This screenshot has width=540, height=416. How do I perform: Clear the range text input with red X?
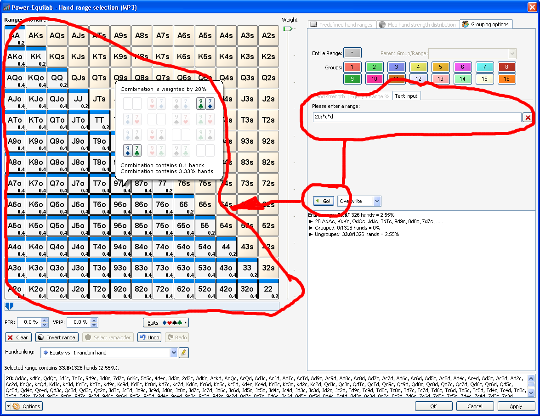(x=528, y=118)
